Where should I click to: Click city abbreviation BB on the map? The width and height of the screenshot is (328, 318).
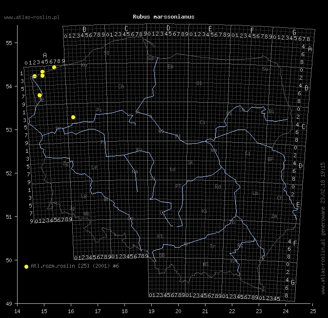coord(162,255)
